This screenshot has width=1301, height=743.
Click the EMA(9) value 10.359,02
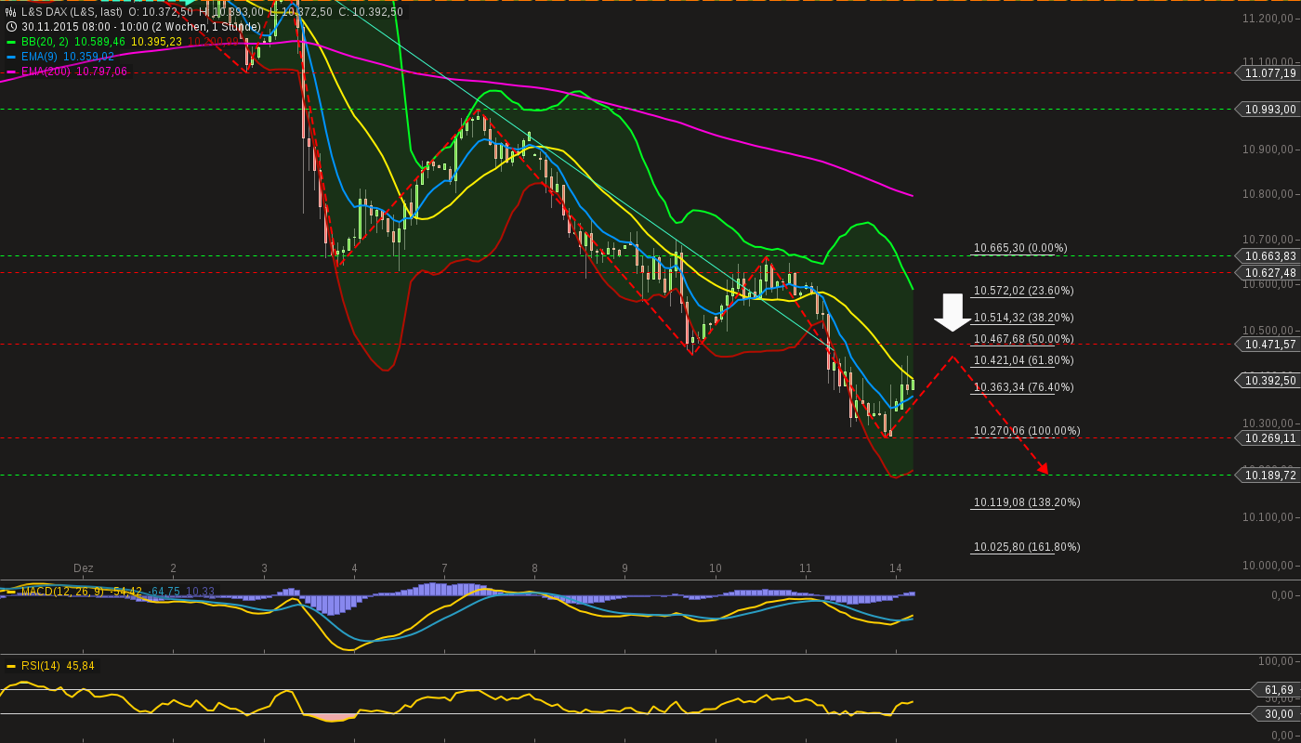(88, 57)
